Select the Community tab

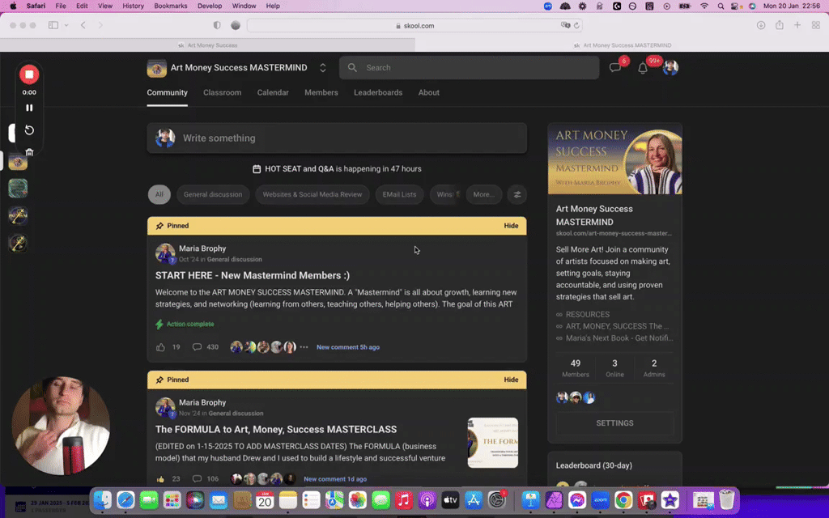pos(167,92)
